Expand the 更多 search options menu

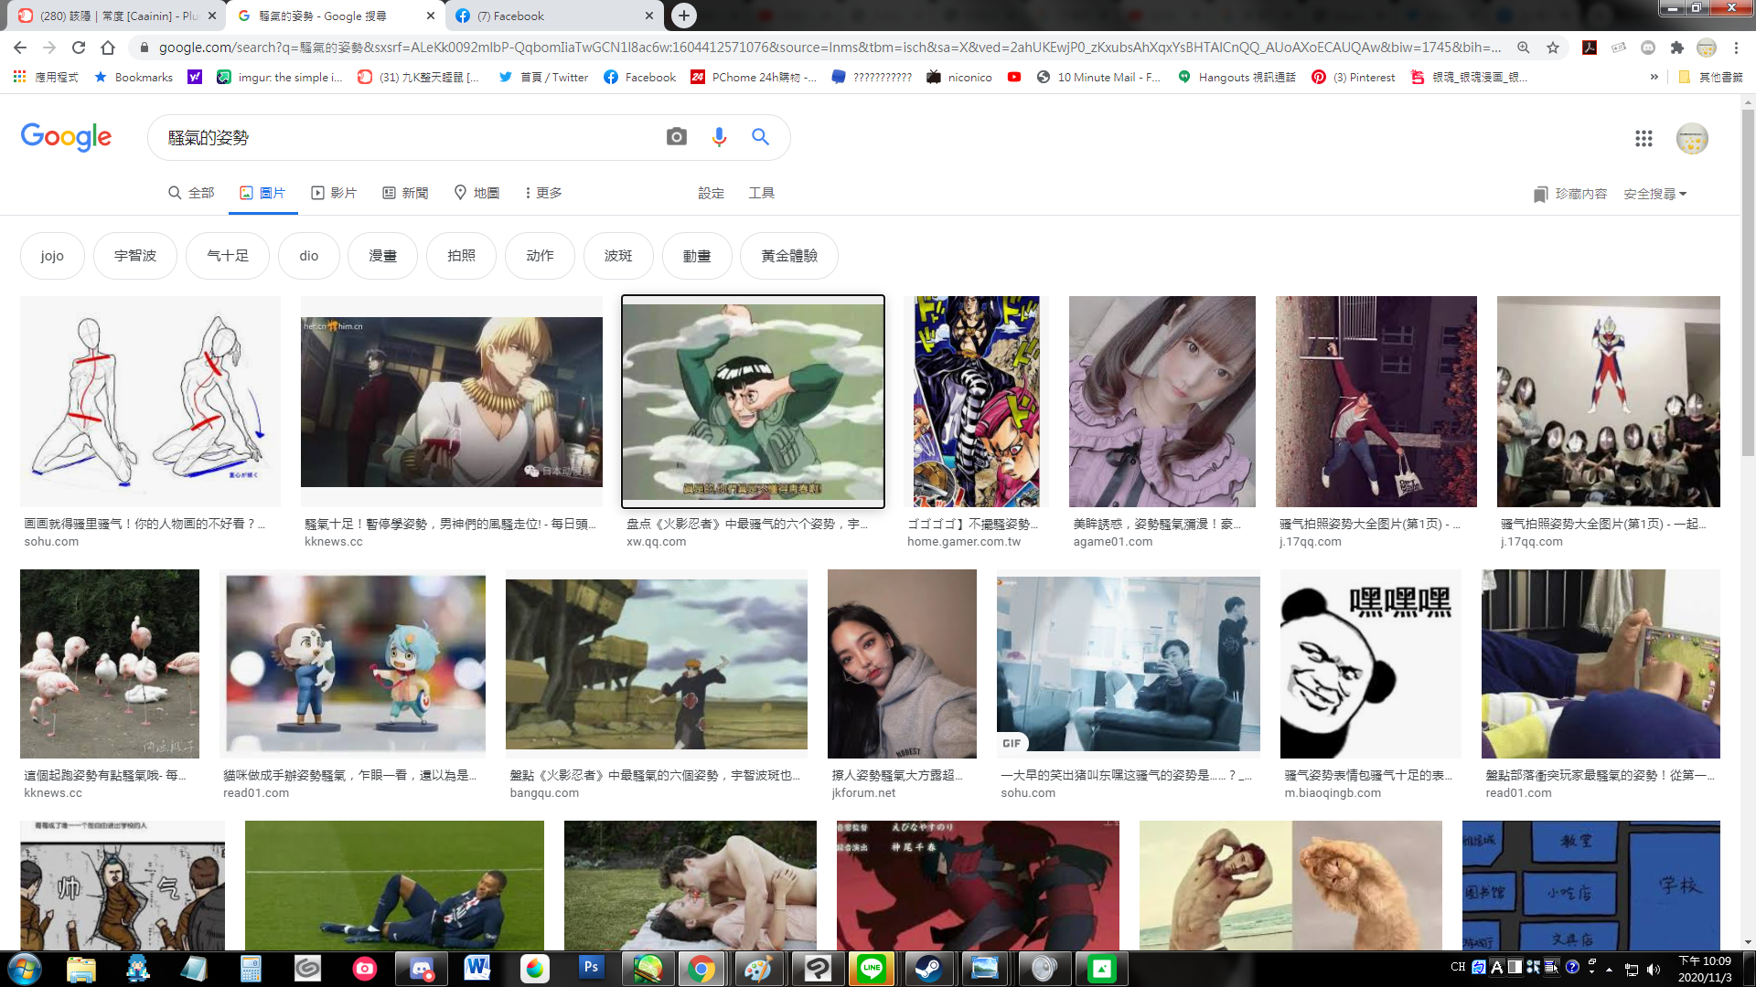click(x=543, y=193)
